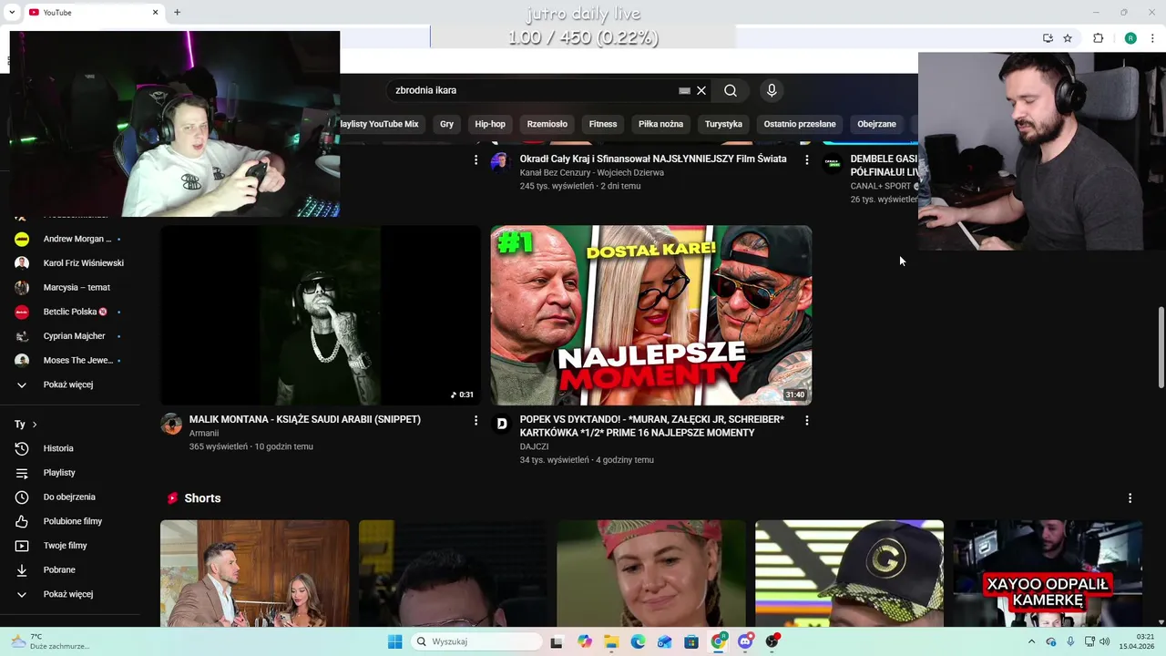
Task: Open POPEK VS DYKTANDO video title
Action: (x=652, y=426)
